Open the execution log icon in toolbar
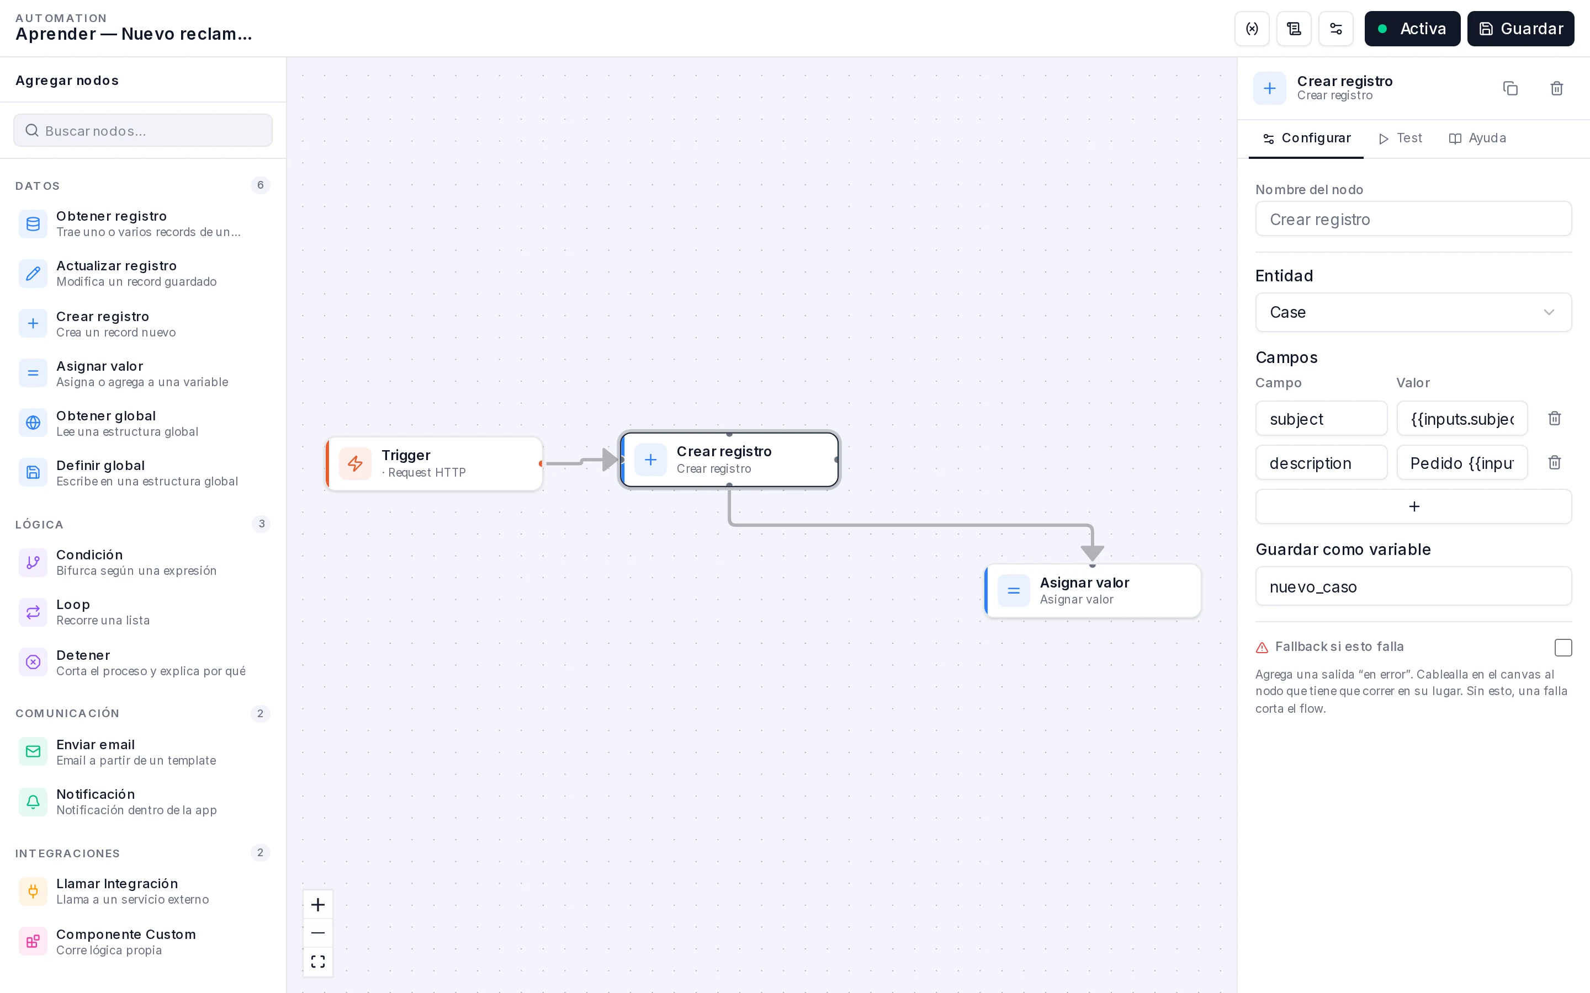The image size is (1590, 993). (x=1294, y=29)
